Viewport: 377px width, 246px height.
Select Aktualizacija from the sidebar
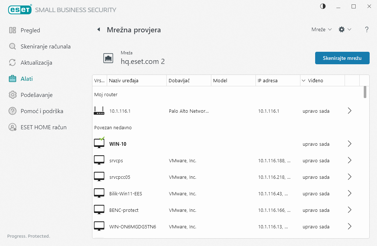pos(36,63)
